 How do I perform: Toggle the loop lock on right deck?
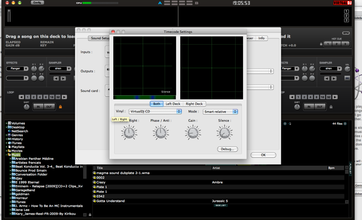click(x=331, y=107)
